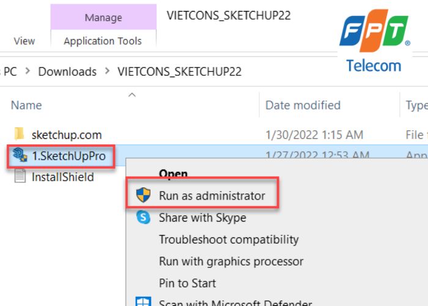Choose Run with graphics processor

[x=231, y=261]
